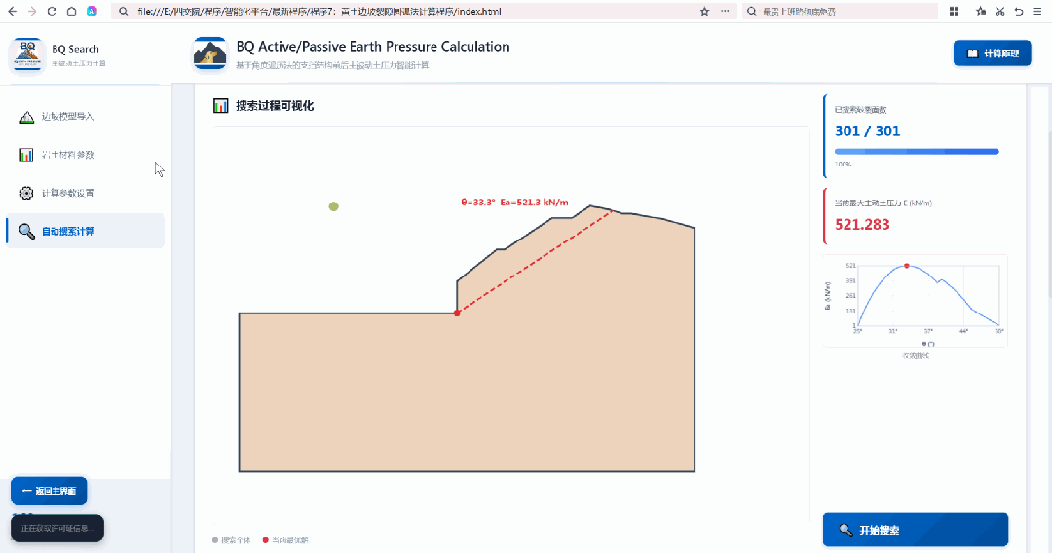Go back using the browser back arrow
The image size is (1052, 553).
(12, 12)
